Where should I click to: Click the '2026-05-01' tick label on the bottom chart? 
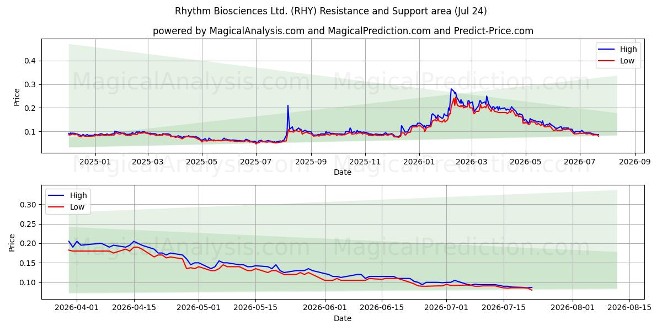[199, 308]
